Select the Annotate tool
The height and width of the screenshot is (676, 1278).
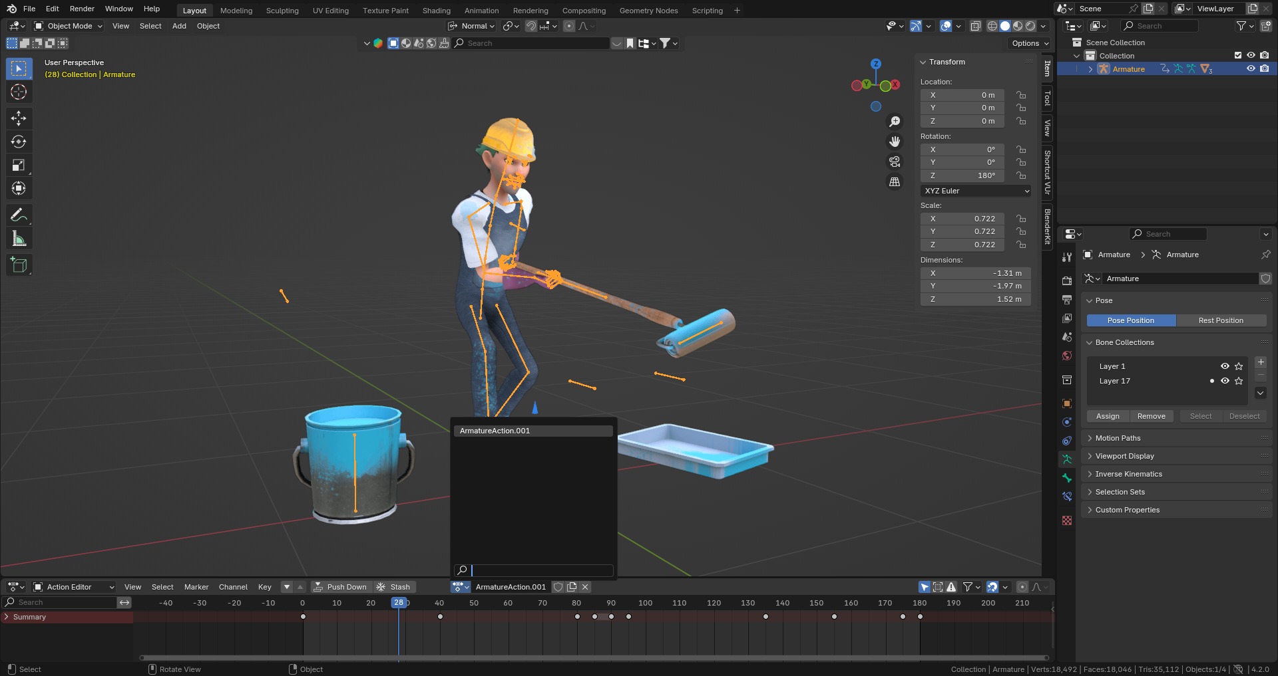coord(19,215)
